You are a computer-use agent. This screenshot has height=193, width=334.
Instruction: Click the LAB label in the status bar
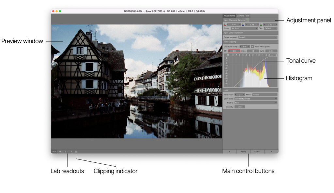pos(54,152)
